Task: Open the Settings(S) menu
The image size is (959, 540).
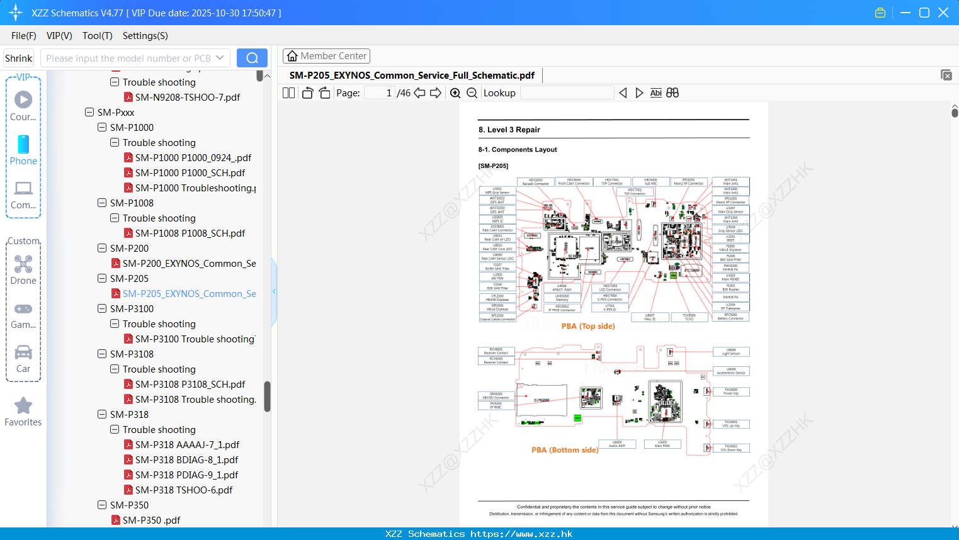Action: pos(145,36)
